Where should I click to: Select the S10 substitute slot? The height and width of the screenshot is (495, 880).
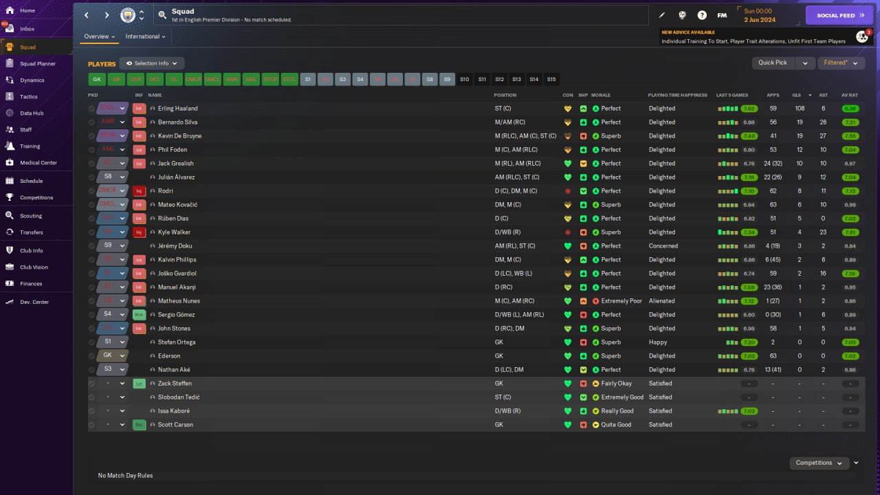[x=465, y=80]
